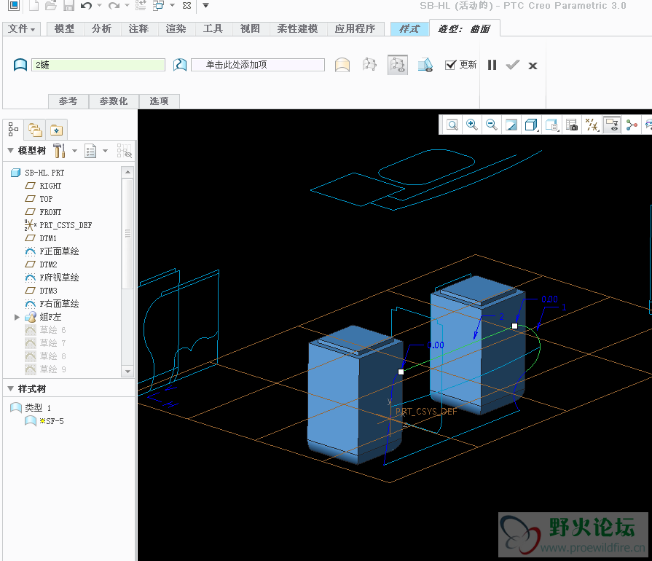652x561 pixels.
Task: Cancel the surface with the X button
Action: pos(533,66)
